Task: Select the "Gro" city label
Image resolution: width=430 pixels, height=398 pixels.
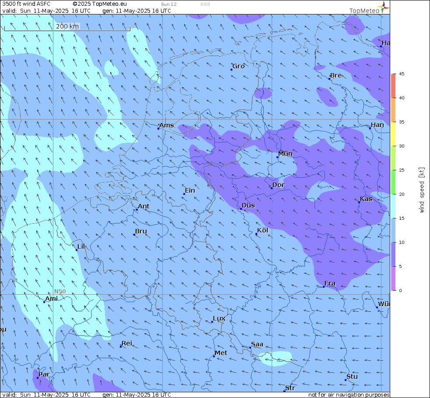Action: [238, 66]
